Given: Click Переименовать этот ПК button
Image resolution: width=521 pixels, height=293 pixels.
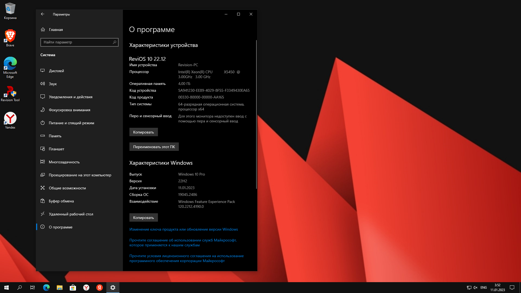Looking at the screenshot, I should coord(154,147).
